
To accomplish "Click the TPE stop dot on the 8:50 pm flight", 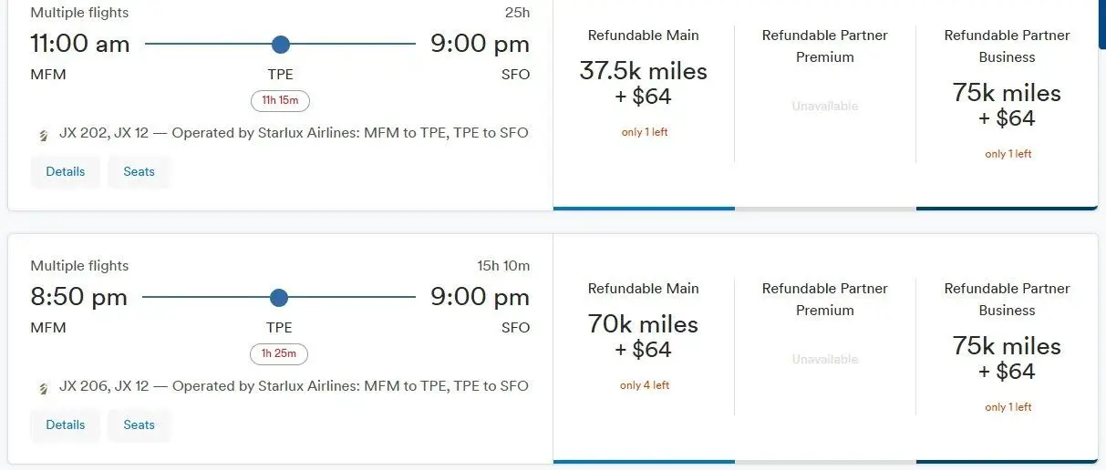I will tap(279, 298).
